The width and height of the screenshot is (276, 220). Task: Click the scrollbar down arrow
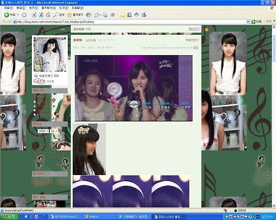point(274,206)
